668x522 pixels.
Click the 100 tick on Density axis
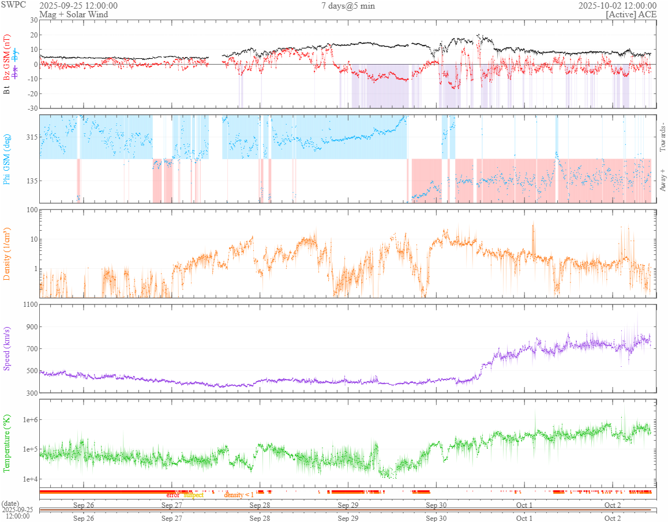point(32,209)
